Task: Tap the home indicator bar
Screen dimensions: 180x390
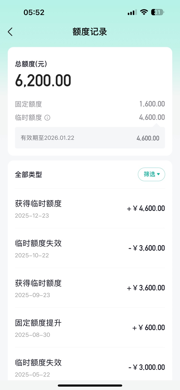Action: [x=90, y=386]
